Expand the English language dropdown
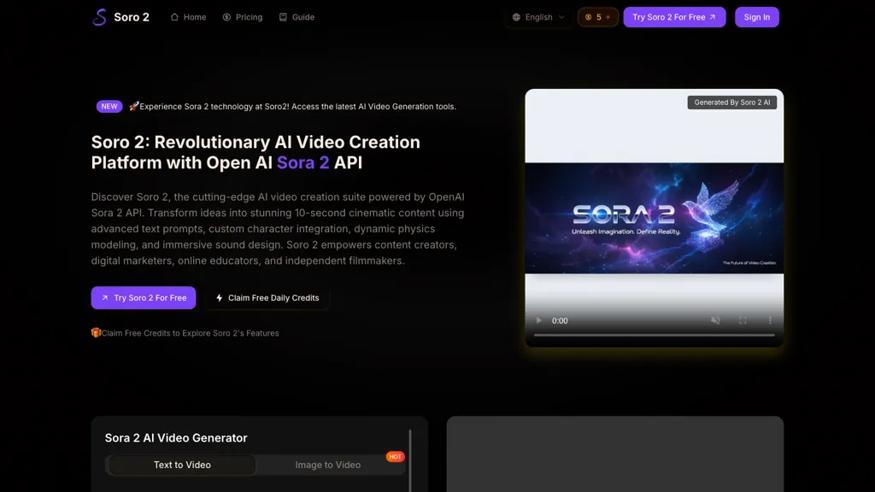Screen dimensions: 875x492 coord(538,17)
